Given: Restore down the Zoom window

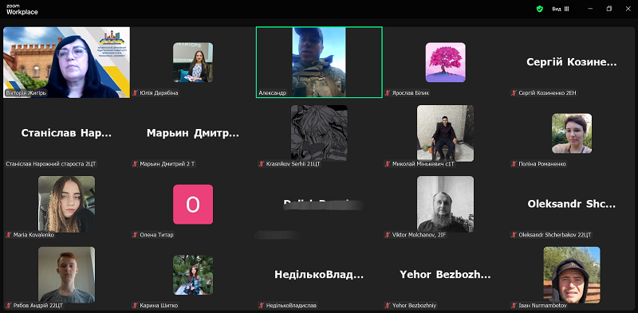Looking at the screenshot, I should 609,9.
